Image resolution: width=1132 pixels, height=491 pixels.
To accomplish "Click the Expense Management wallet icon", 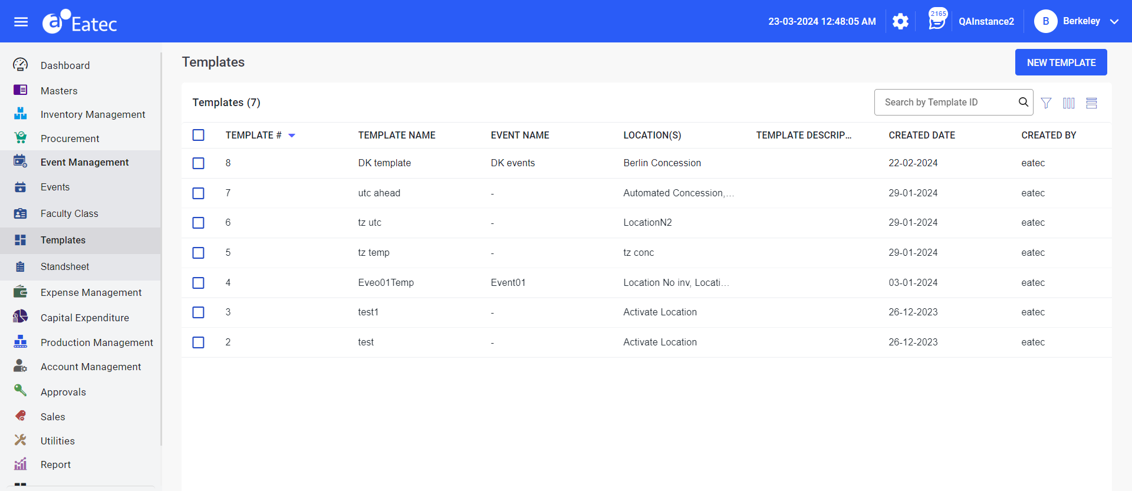I will pyautogui.click(x=21, y=292).
